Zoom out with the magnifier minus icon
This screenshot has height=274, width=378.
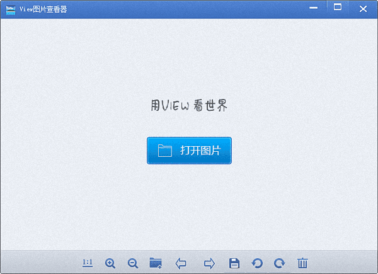pyautogui.click(x=133, y=263)
